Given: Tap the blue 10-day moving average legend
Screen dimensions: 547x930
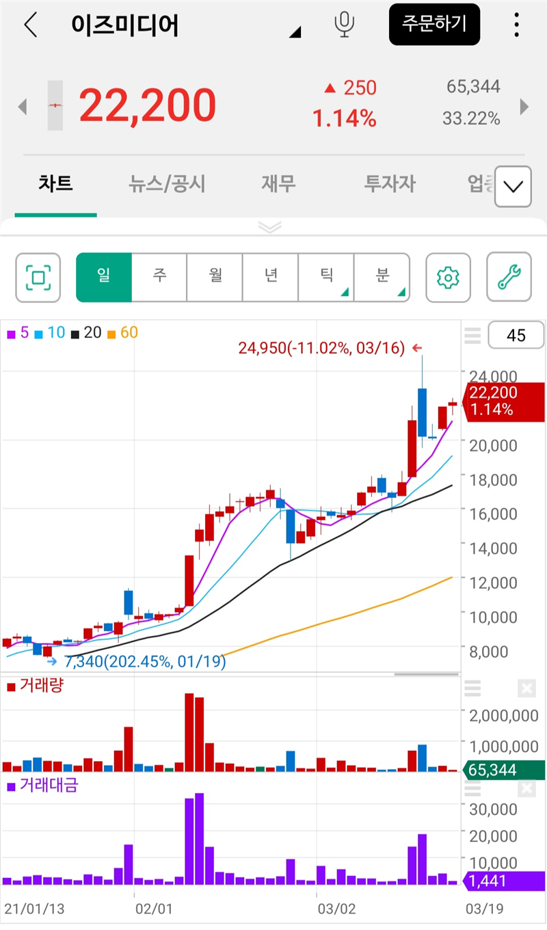Looking at the screenshot, I should tap(49, 333).
